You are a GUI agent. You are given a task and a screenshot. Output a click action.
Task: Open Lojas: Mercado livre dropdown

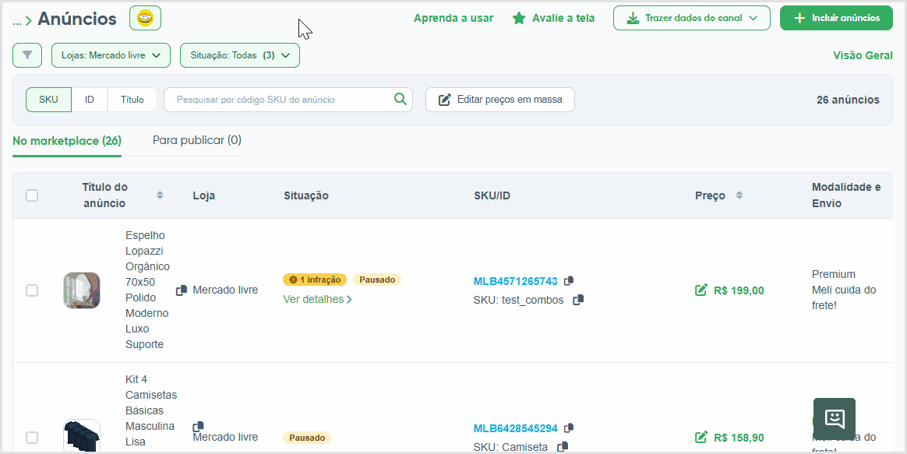111,55
